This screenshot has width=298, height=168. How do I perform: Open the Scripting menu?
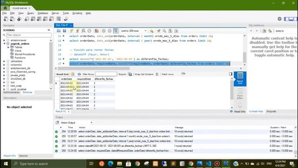[77, 13]
